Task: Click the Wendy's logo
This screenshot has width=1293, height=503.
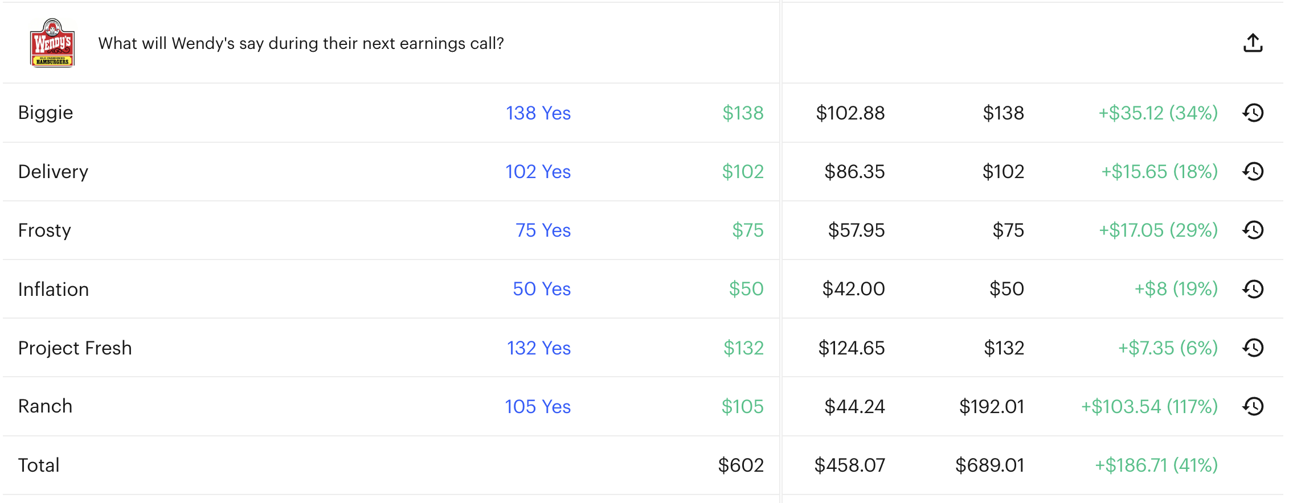Action: tap(52, 42)
